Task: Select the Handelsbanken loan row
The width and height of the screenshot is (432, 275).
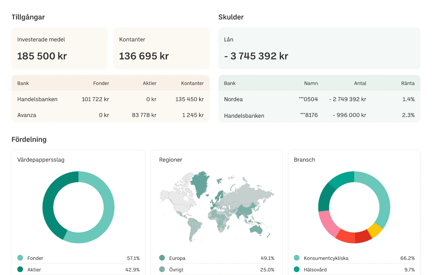Action: click(319, 115)
